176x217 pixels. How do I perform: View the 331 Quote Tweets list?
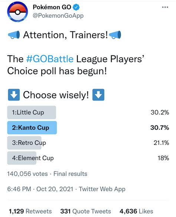86,211
